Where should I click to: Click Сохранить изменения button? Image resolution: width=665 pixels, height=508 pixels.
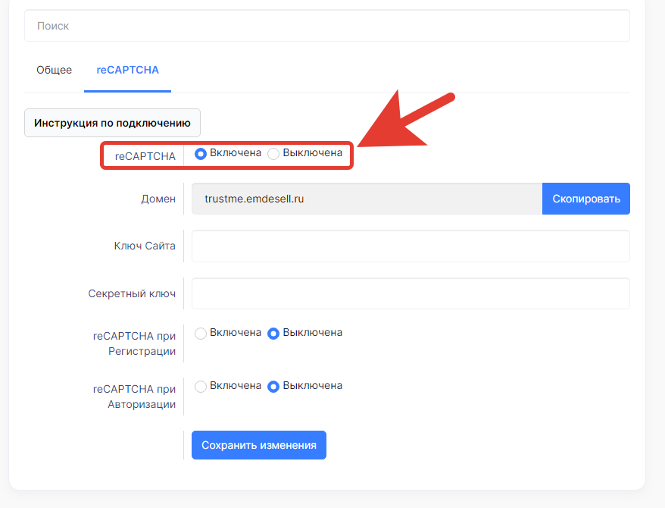click(259, 445)
